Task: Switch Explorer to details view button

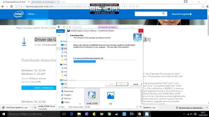Action: click(137, 107)
